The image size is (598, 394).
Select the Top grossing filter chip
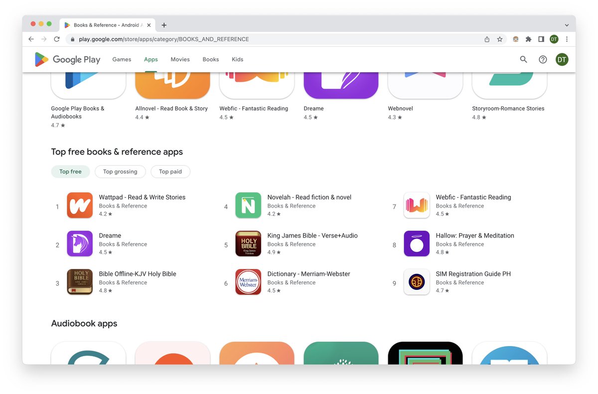(x=120, y=171)
